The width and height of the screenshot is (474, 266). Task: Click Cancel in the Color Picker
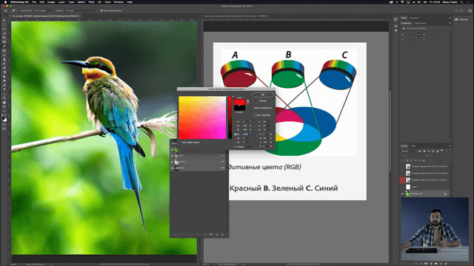[x=263, y=100]
